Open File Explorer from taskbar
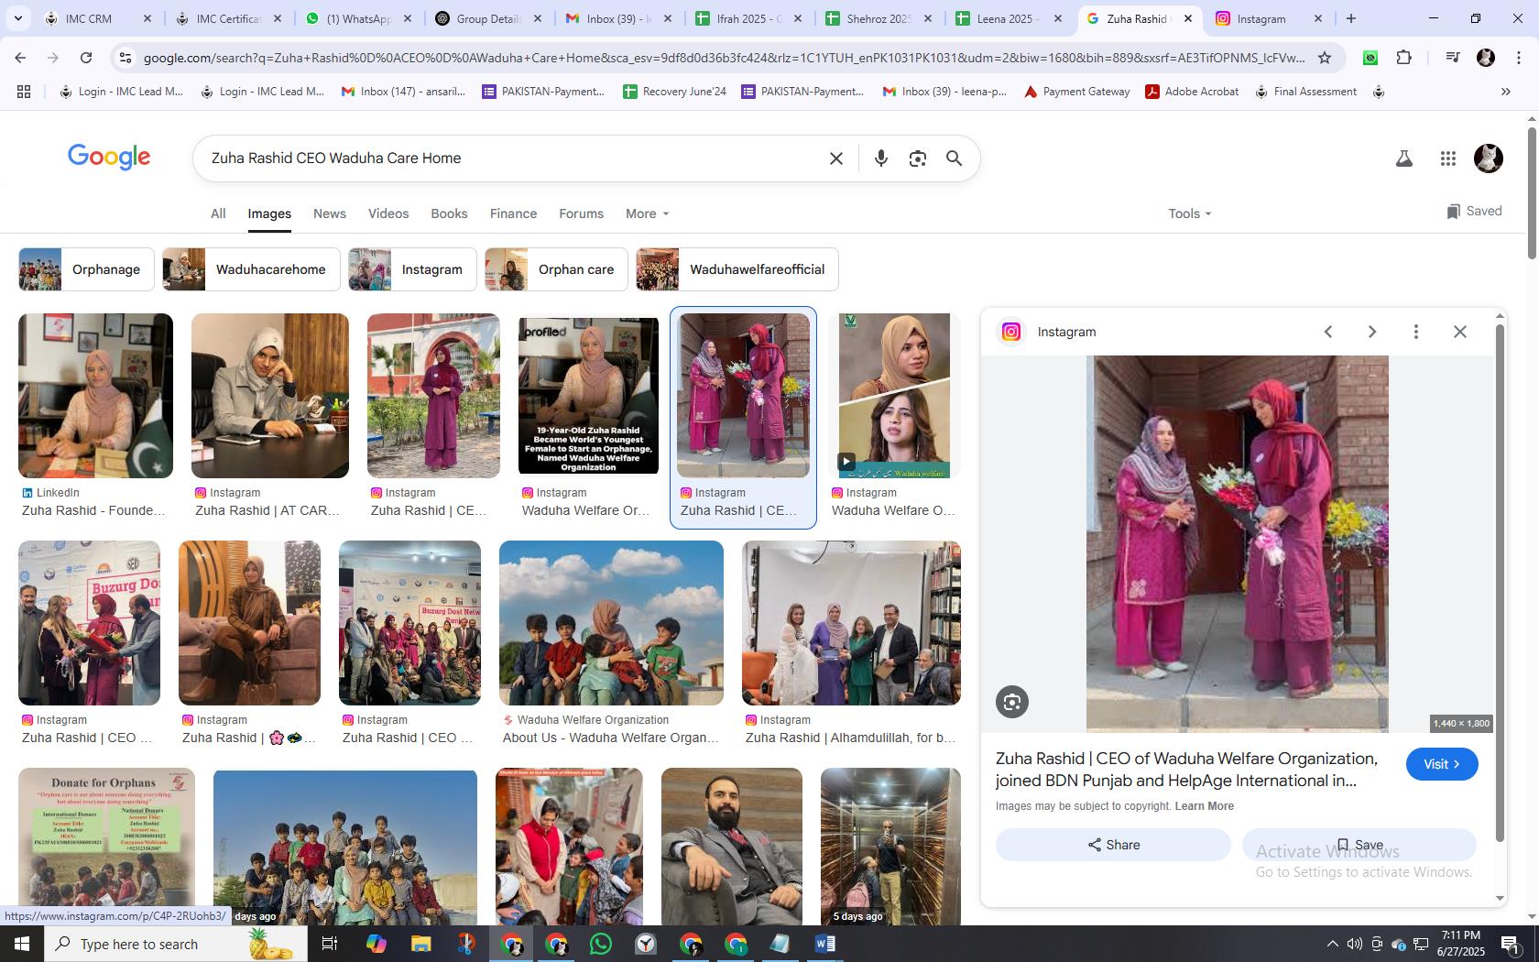 (x=420, y=944)
